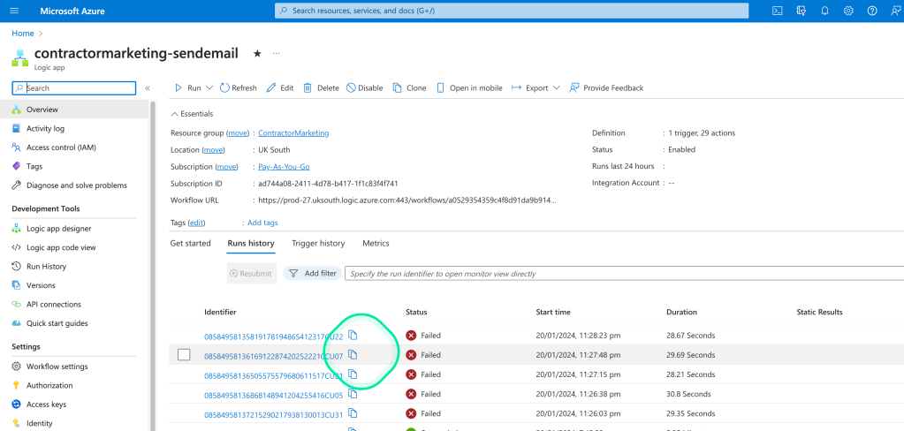Expand the Export dropdown arrow
Screen dimensions: 904x431
(556, 88)
